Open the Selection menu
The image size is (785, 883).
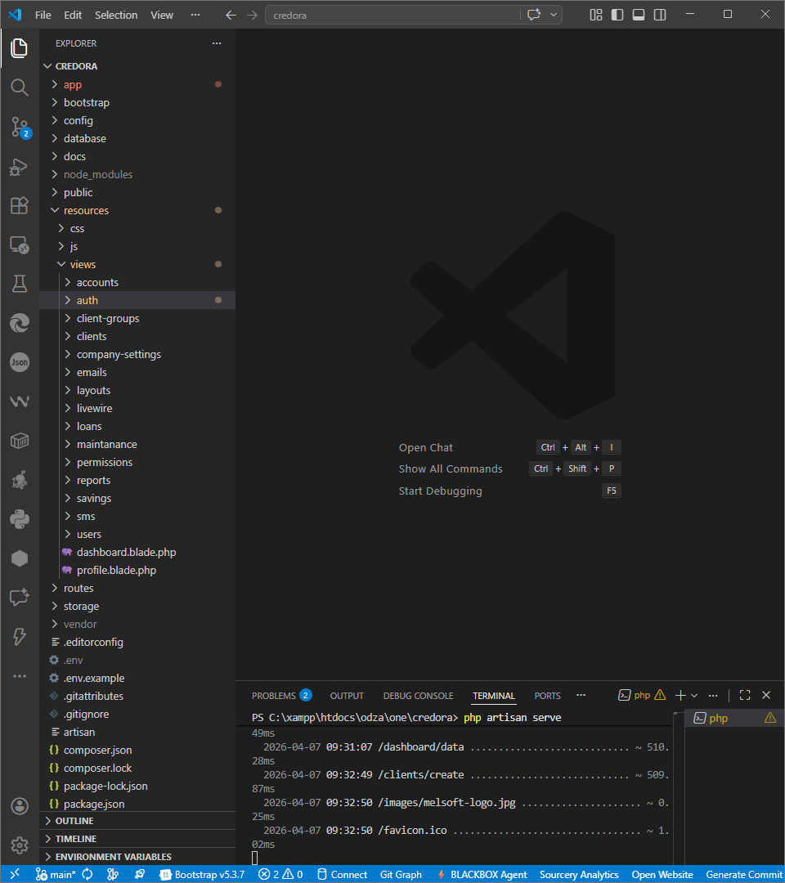pyautogui.click(x=116, y=15)
